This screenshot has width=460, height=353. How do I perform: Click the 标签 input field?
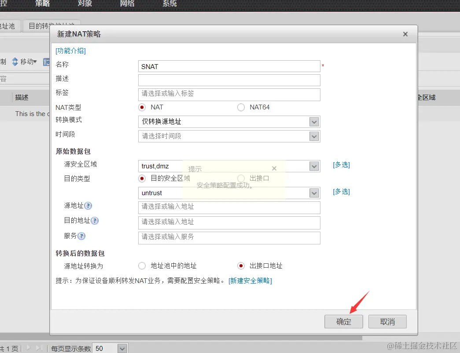(229, 95)
